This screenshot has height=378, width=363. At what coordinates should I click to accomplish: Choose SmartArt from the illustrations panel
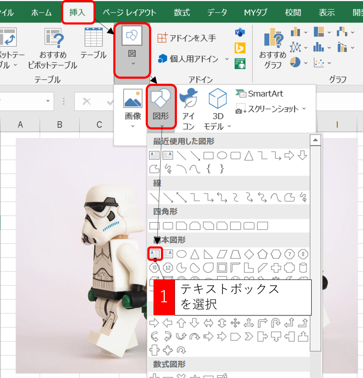tap(259, 94)
